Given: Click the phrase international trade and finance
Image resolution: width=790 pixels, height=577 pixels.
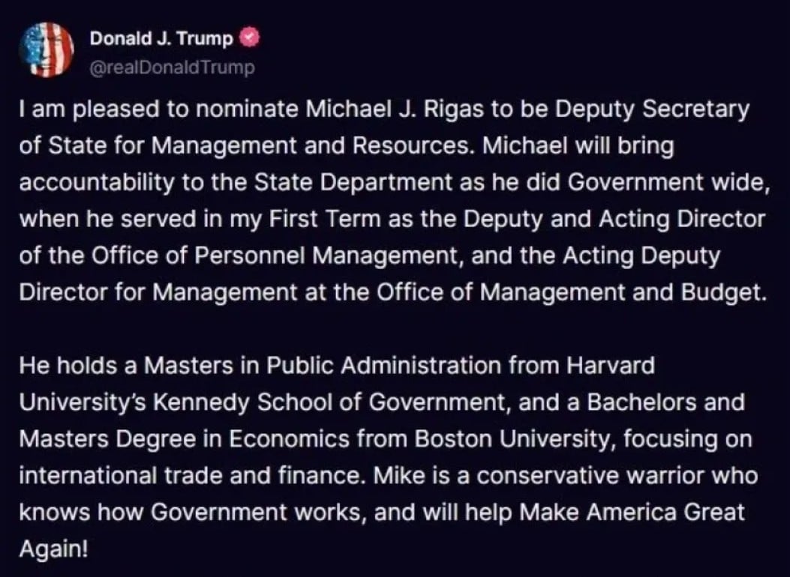Looking at the screenshot, I should (190, 476).
